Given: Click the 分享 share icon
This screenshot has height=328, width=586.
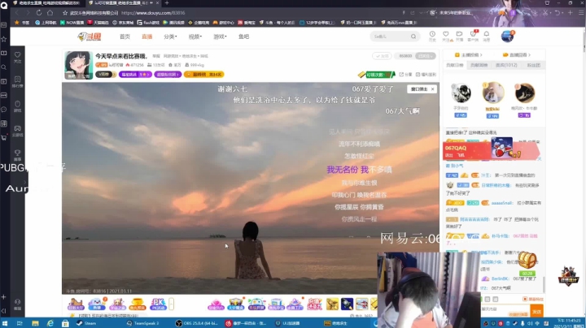Looking at the screenshot, I should [x=406, y=75].
